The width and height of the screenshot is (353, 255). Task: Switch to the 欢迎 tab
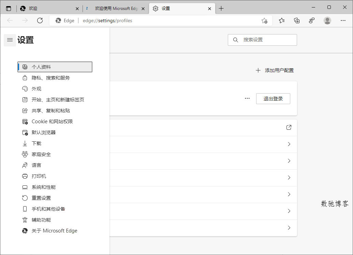point(49,9)
